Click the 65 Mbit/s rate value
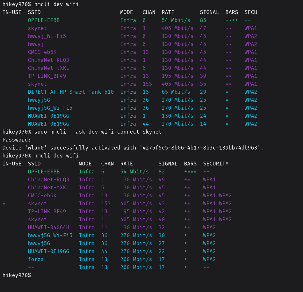This screenshot has width=303, height=292. (176, 92)
